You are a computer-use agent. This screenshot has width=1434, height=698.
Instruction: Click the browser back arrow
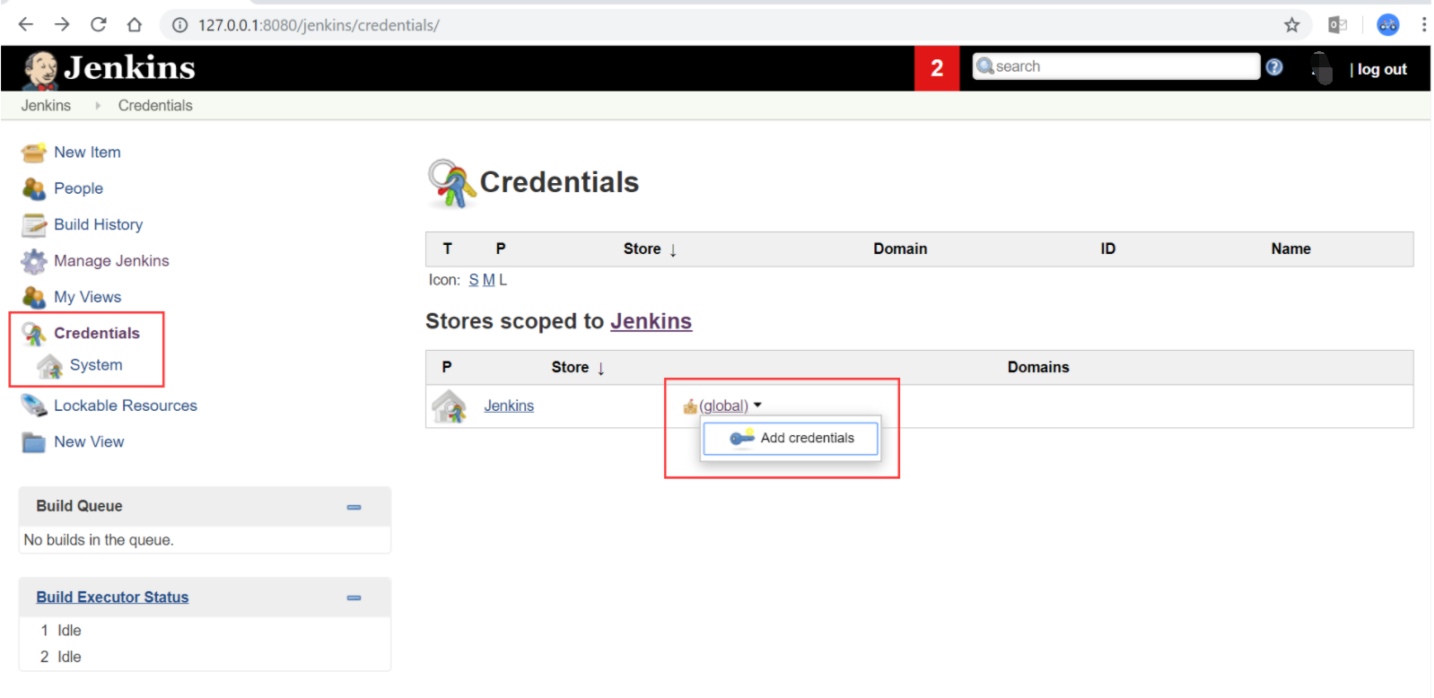[25, 24]
